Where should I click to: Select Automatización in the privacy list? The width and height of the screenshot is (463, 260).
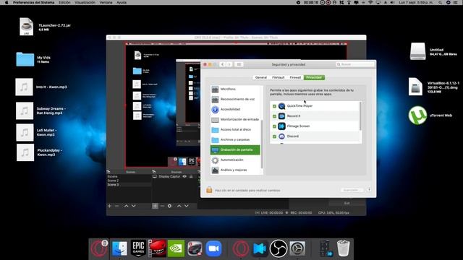[236, 160]
